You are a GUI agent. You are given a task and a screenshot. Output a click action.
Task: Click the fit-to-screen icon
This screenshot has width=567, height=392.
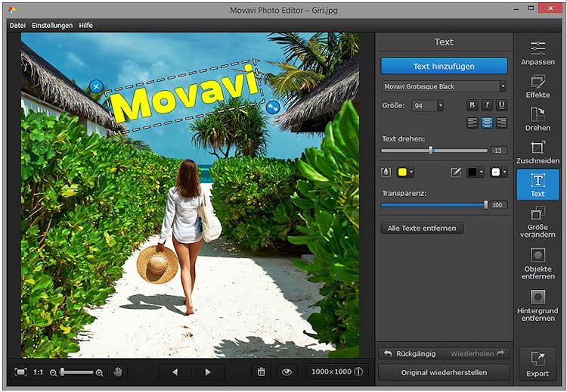point(20,372)
